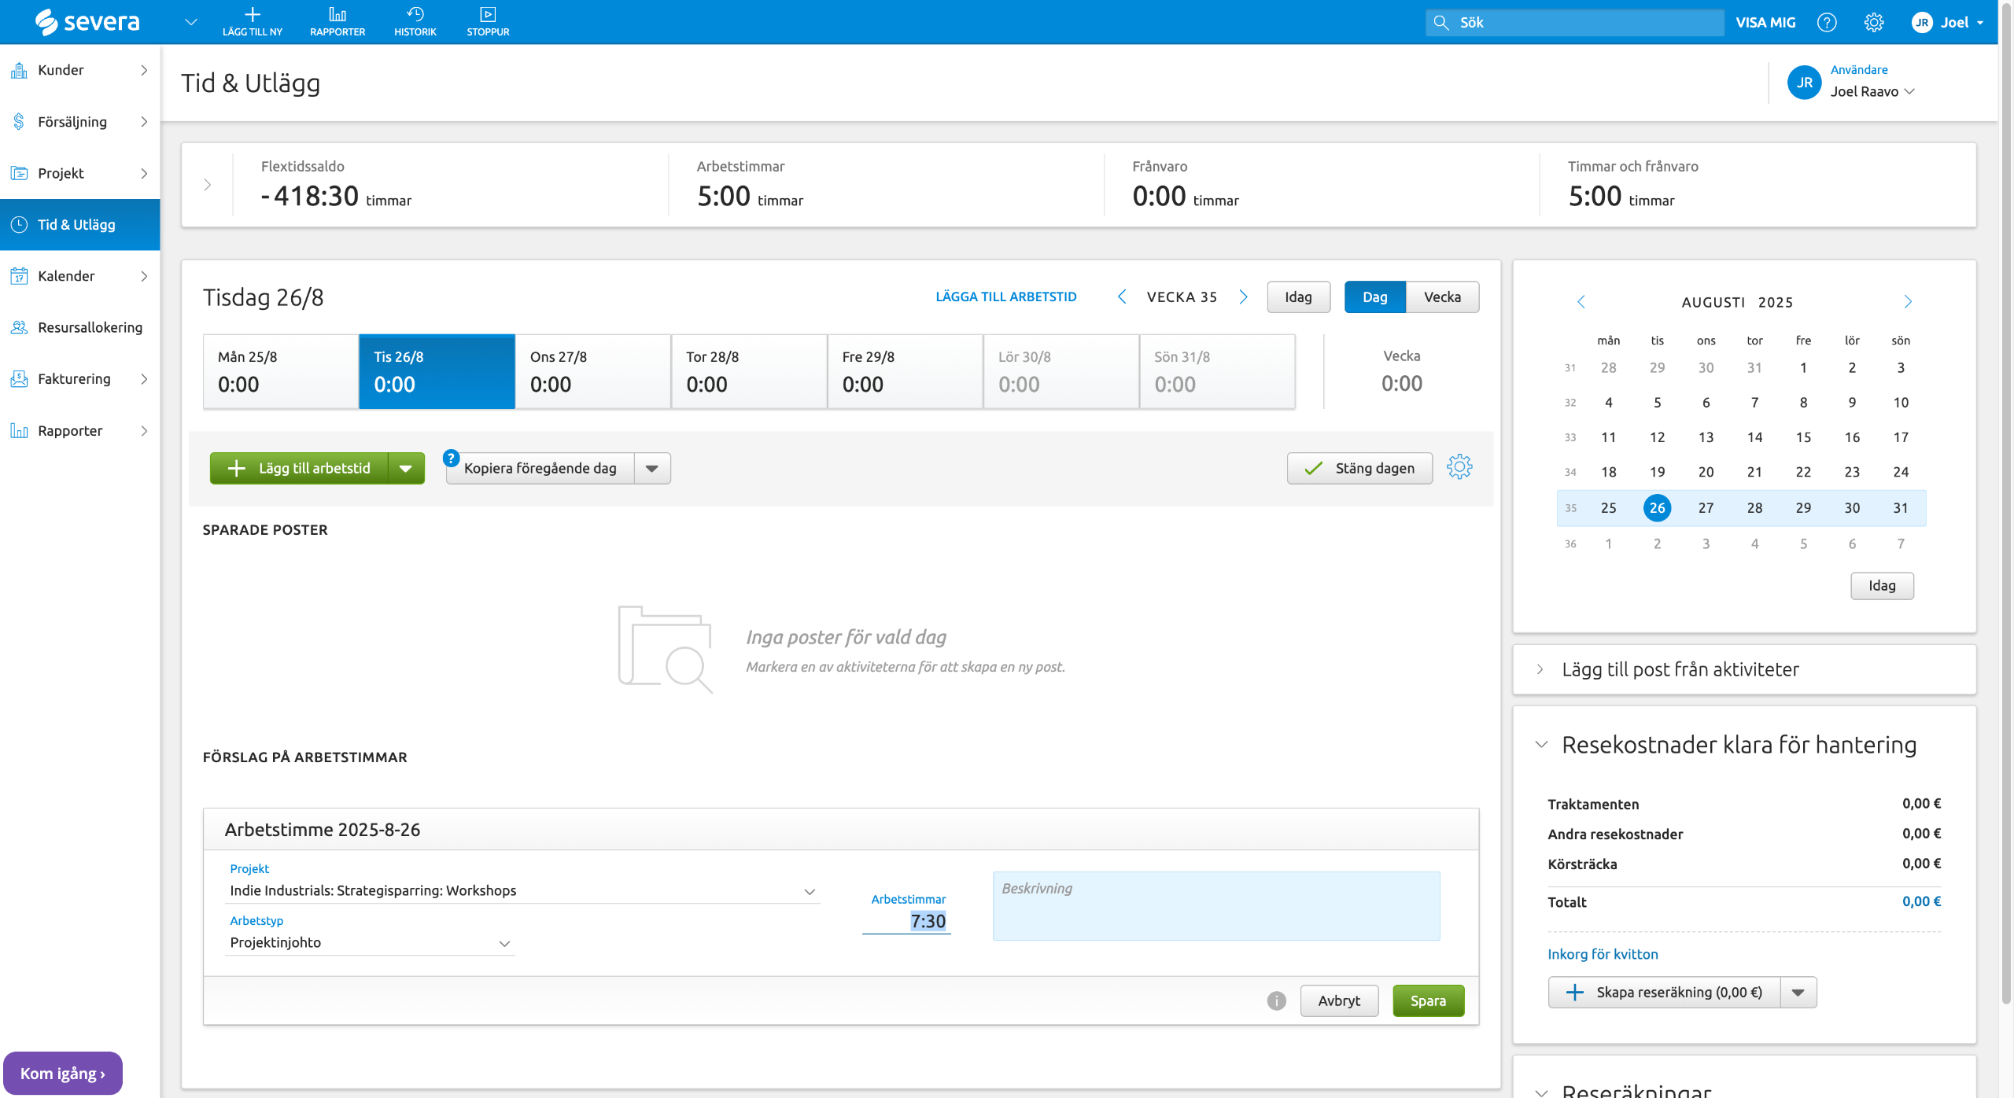The image size is (2014, 1098).
Task: Click the green Spara button
Action: point(1427,1000)
